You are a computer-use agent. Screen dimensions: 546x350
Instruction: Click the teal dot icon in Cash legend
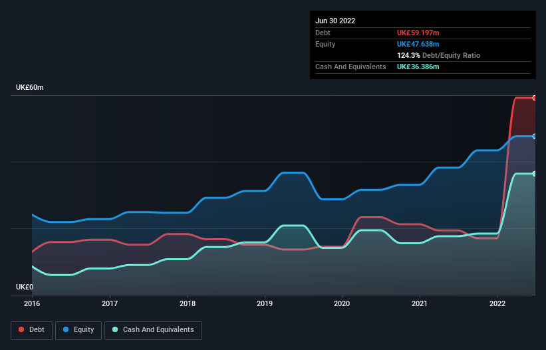pos(115,329)
